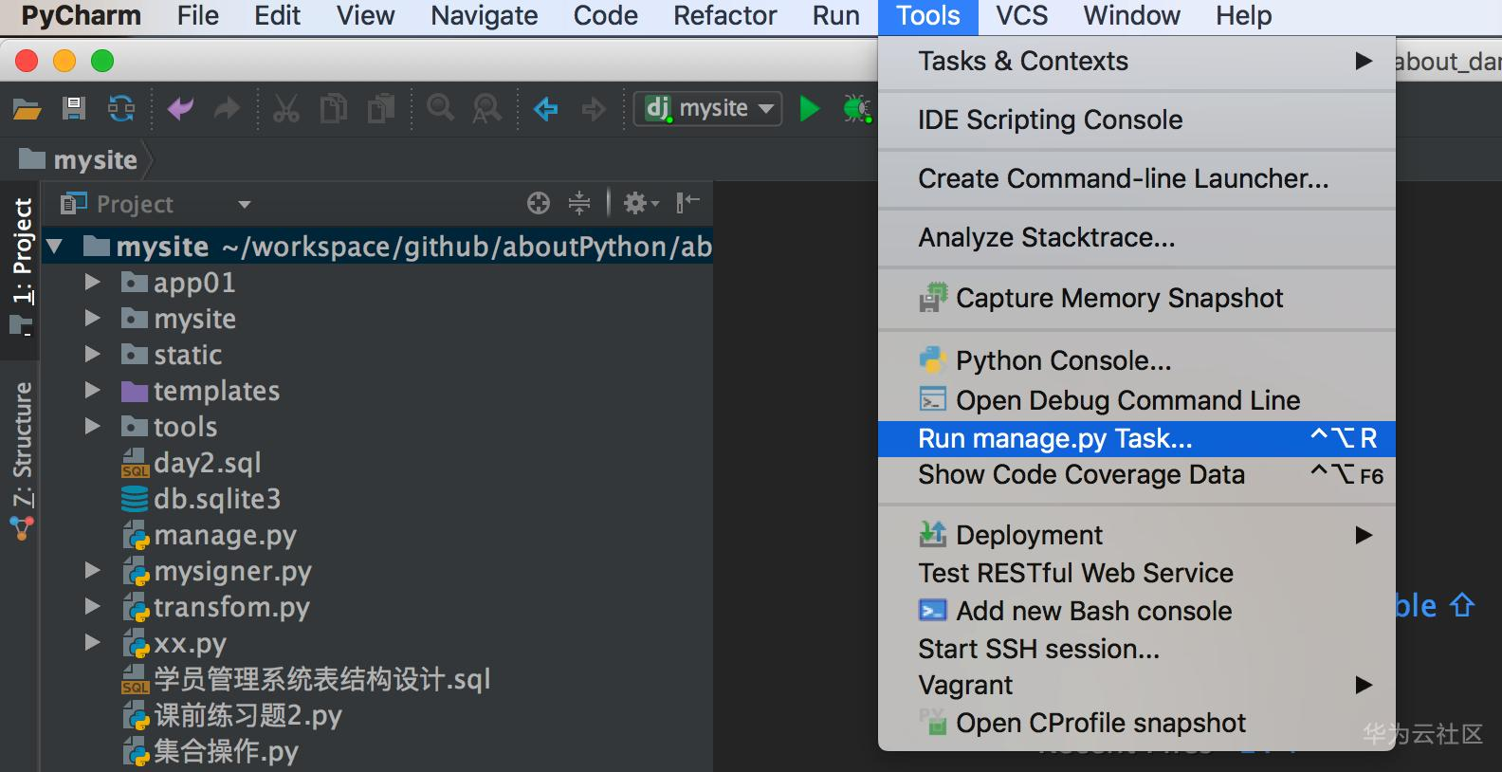The width and height of the screenshot is (1502, 772).
Task: Open Project panel gear settings
Action: (639, 203)
